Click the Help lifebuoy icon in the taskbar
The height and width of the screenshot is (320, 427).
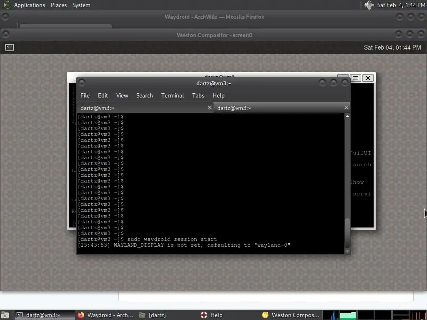tap(203, 315)
